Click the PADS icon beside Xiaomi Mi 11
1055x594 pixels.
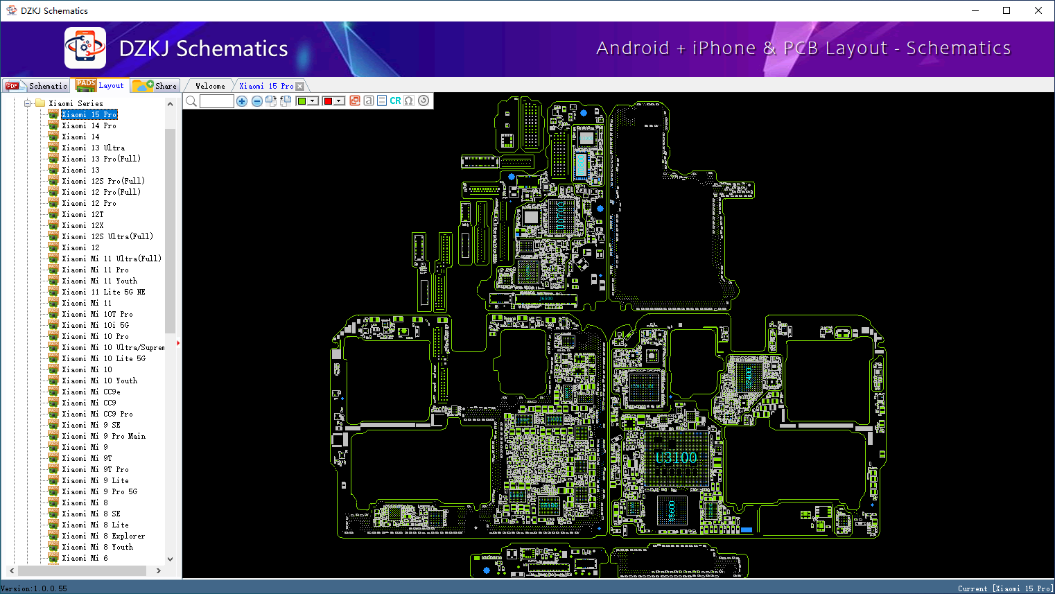(x=53, y=303)
